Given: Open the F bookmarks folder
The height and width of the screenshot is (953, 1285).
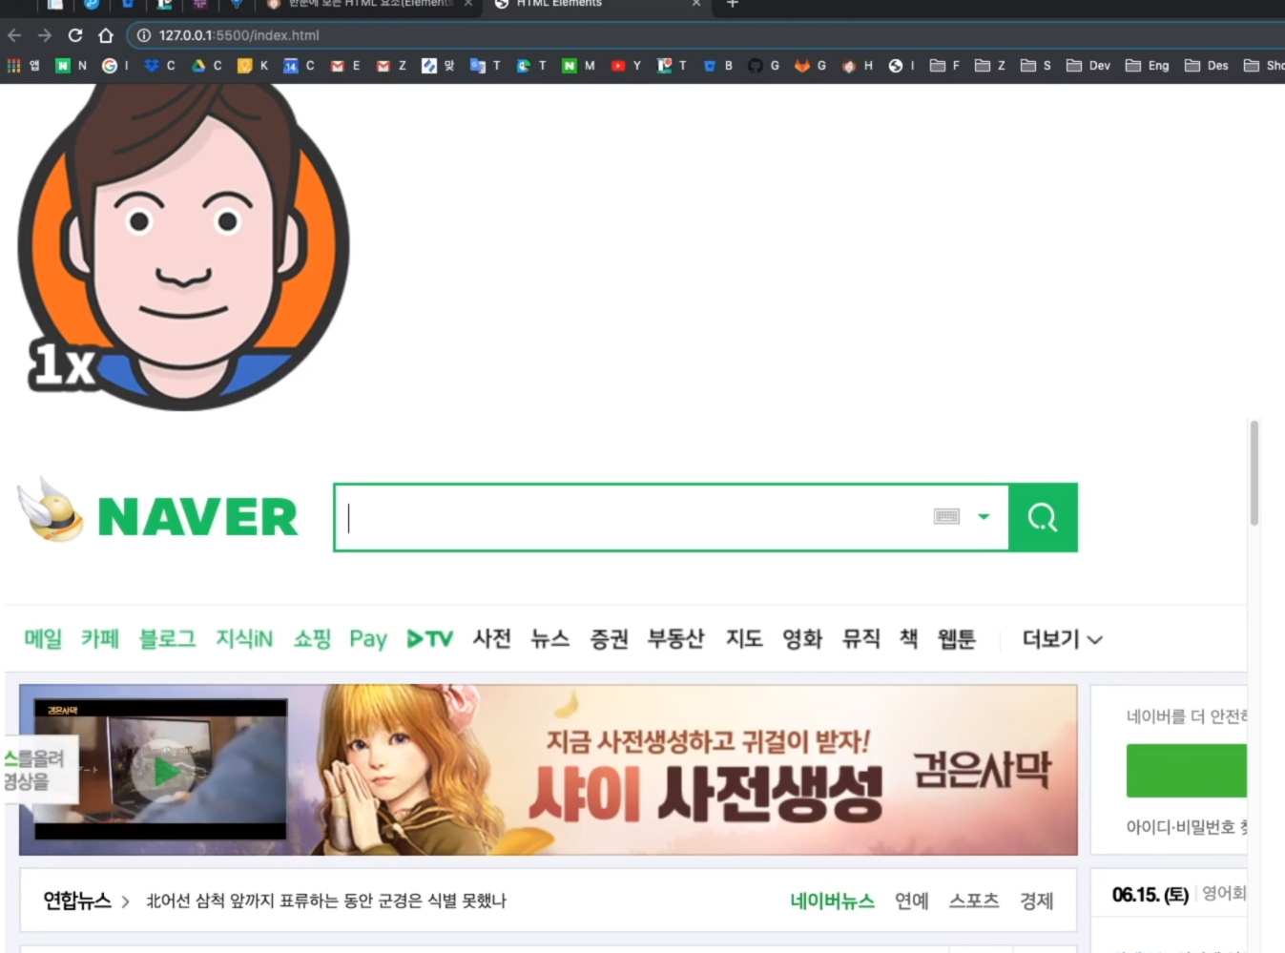Looking at the screenshot, I should click(944, 66).
